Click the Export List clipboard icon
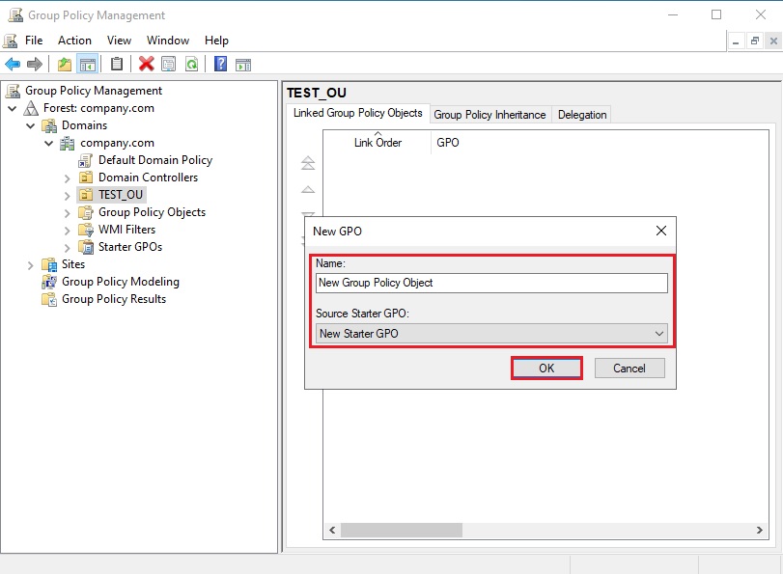 [x=116, y=64]
